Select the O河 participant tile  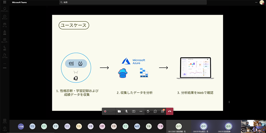179,126
